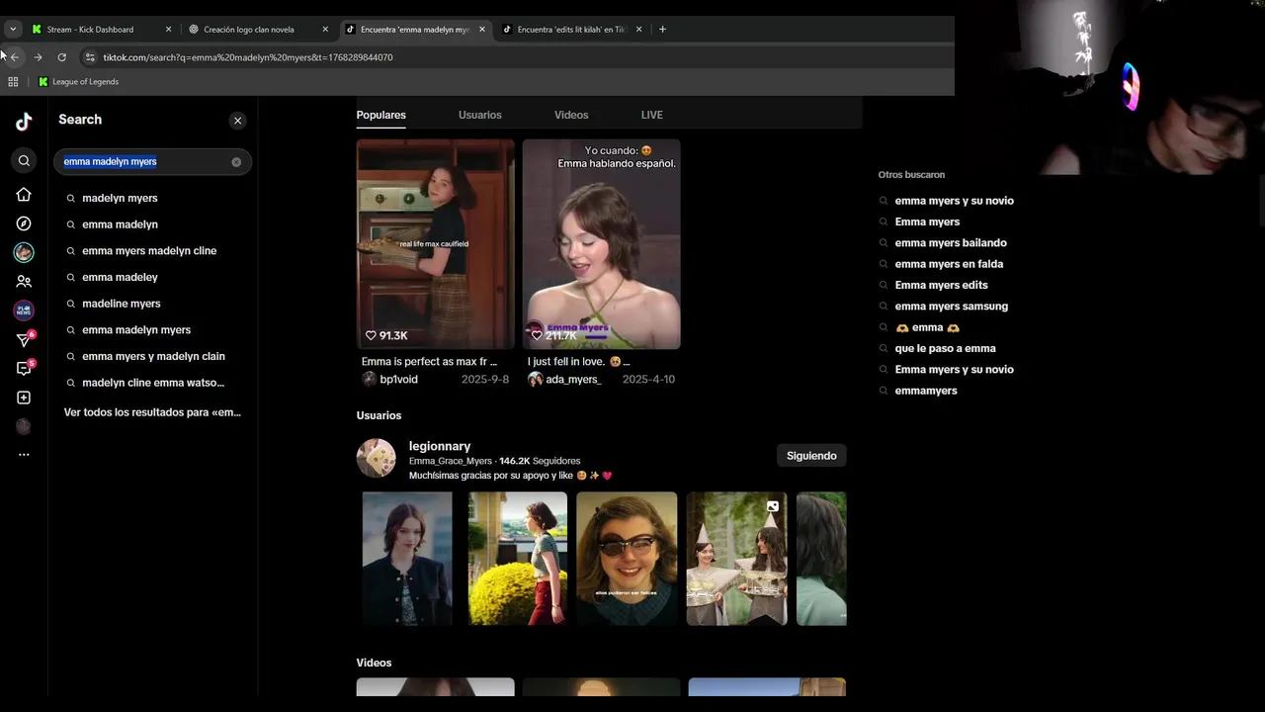The height and width of the screenshot is (712, 1265).
Task: Open the Upload plus icon
Action: (x=24, y=398)
